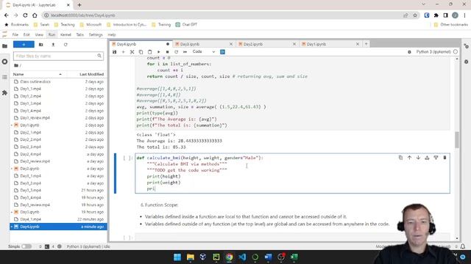Duplicate the active cell with the copy icon

pos(400,158)
